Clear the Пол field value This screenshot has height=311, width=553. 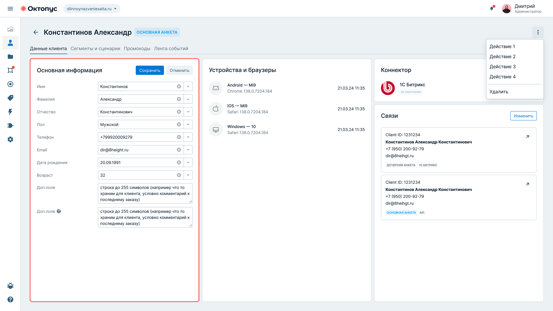pyautogui.click(x=179, y=124)
